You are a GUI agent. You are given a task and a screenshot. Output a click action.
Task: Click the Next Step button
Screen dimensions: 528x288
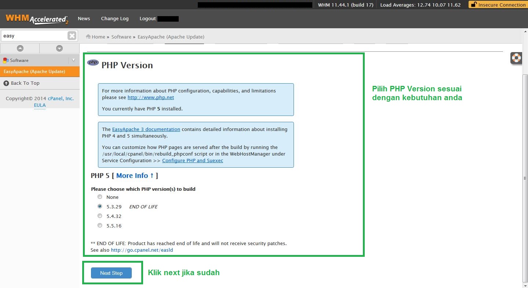111,273
